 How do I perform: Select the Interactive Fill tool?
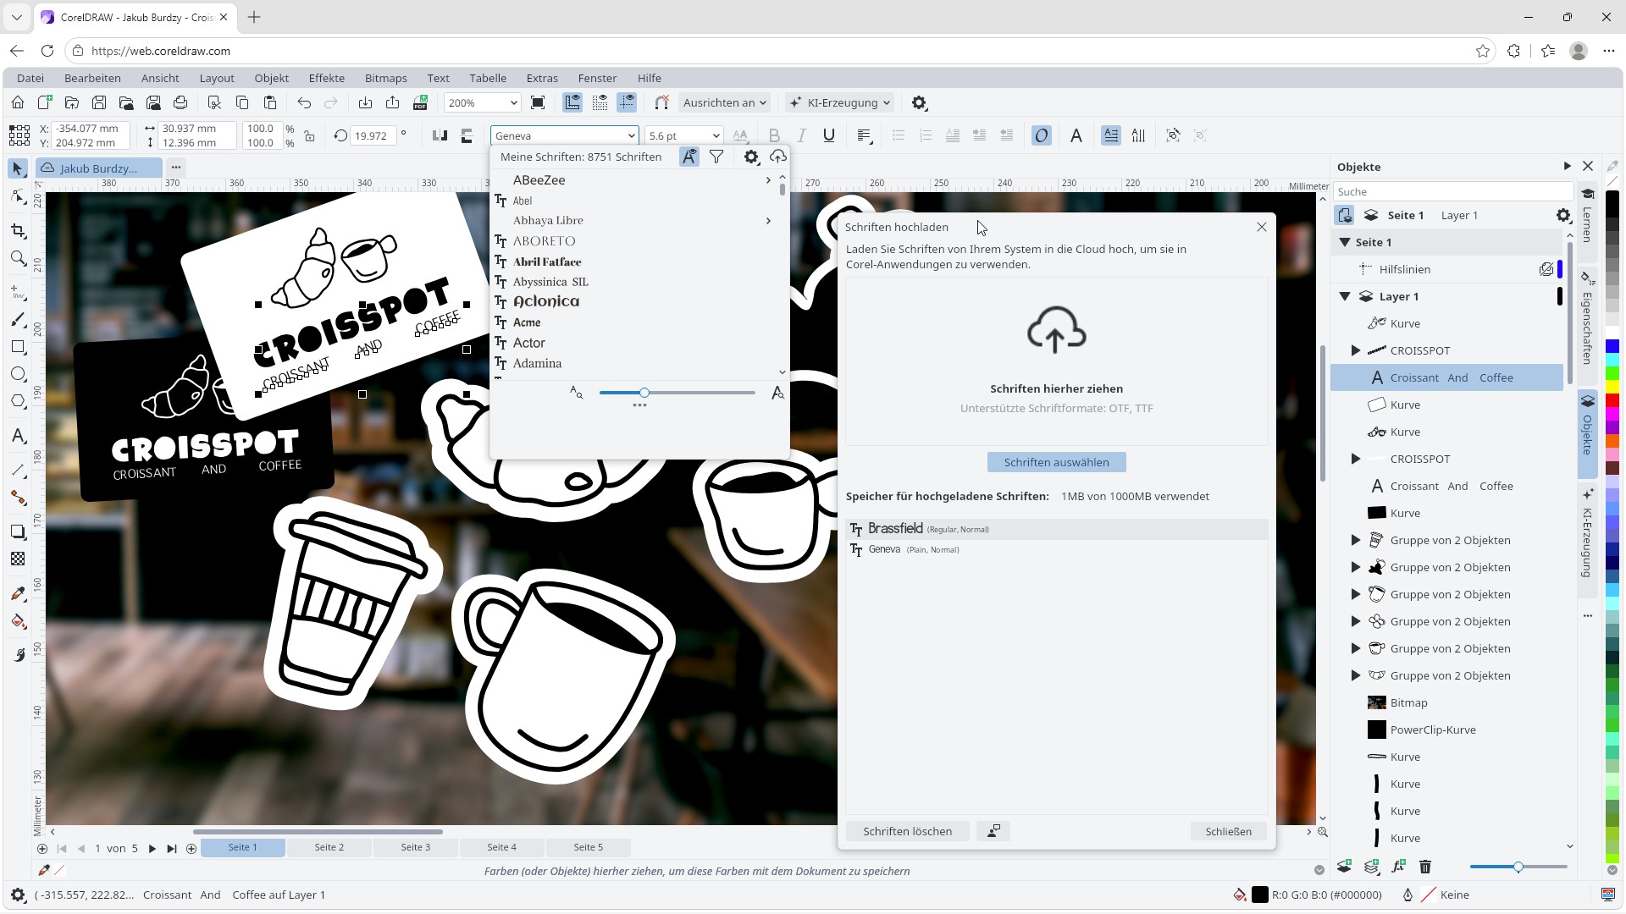(x=18, y=622)
